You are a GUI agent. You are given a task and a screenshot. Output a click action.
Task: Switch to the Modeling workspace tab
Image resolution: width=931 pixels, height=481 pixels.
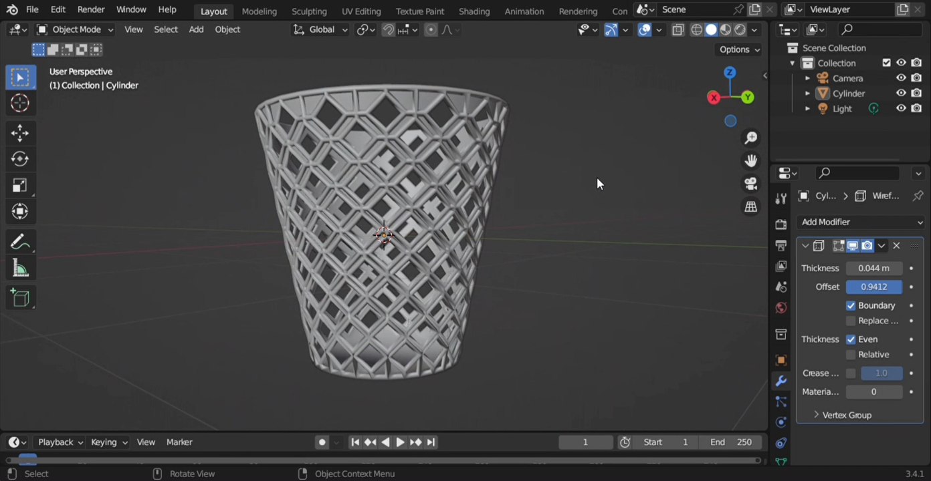260,11
